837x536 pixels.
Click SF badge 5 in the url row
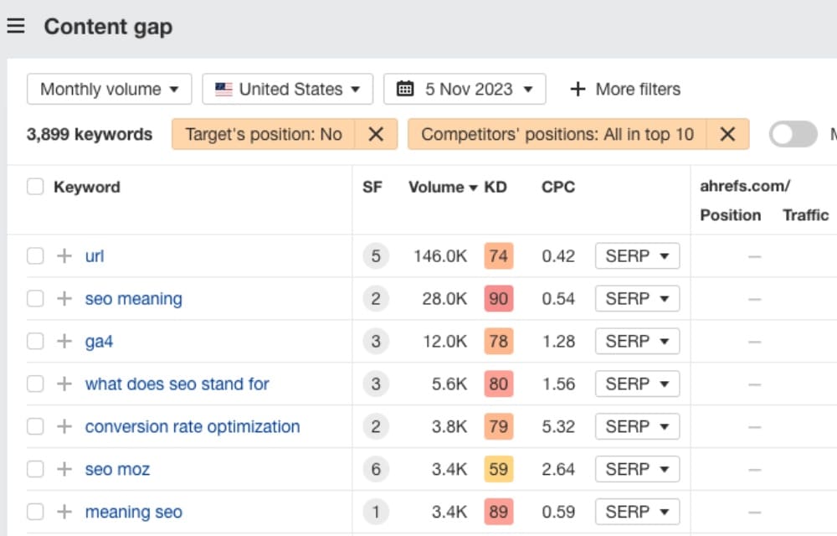click(x=376, y=255)
